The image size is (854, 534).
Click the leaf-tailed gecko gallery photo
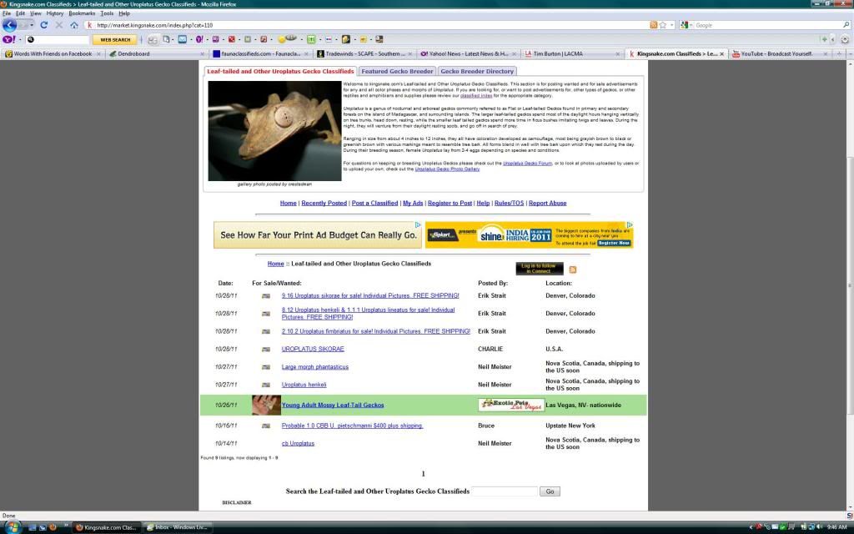(x=274, y=131)
